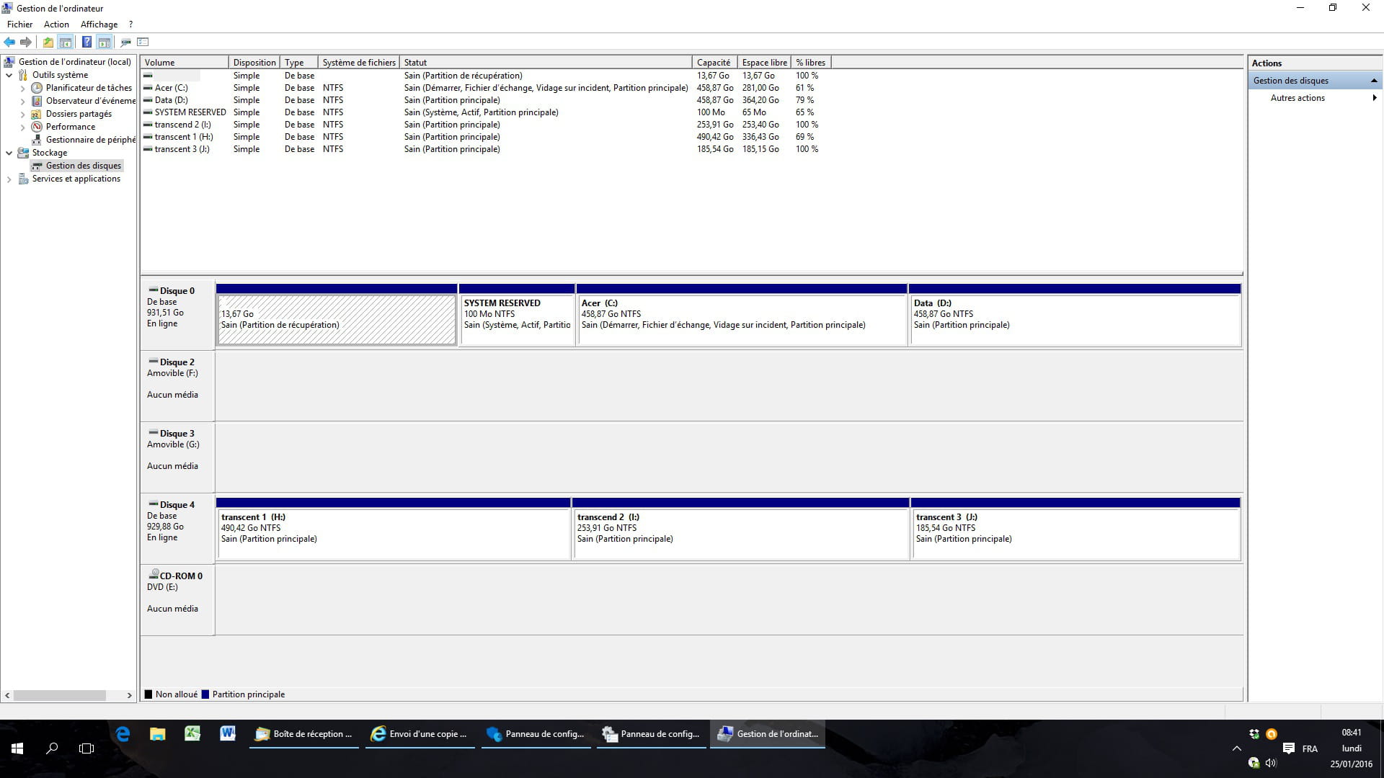
Task: Click the Partition principale blue legend swatch
Action: click(205, 694)
